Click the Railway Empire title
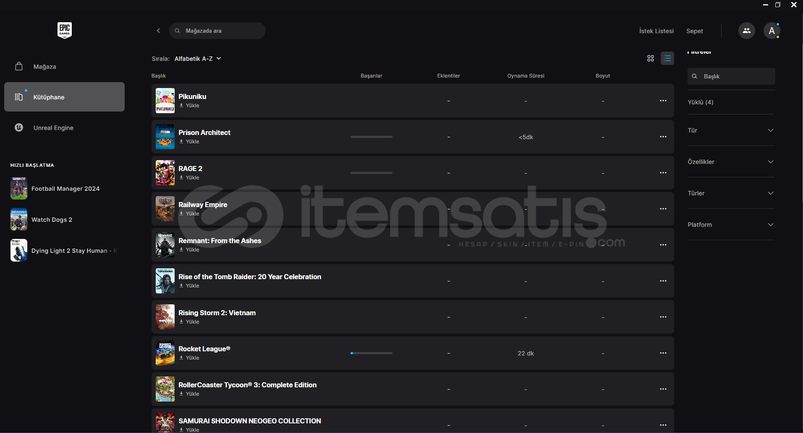The width and height of the screenshot is (803, 433). 203,205
